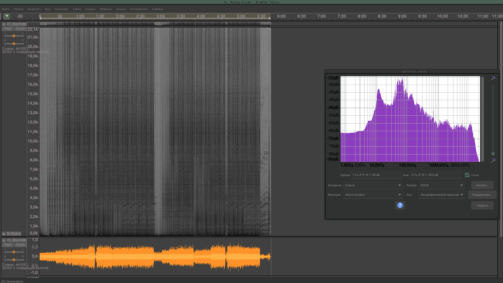Open the Треки menu
Image resolution: width=503 pixels, height=283 pixels.
77,9
